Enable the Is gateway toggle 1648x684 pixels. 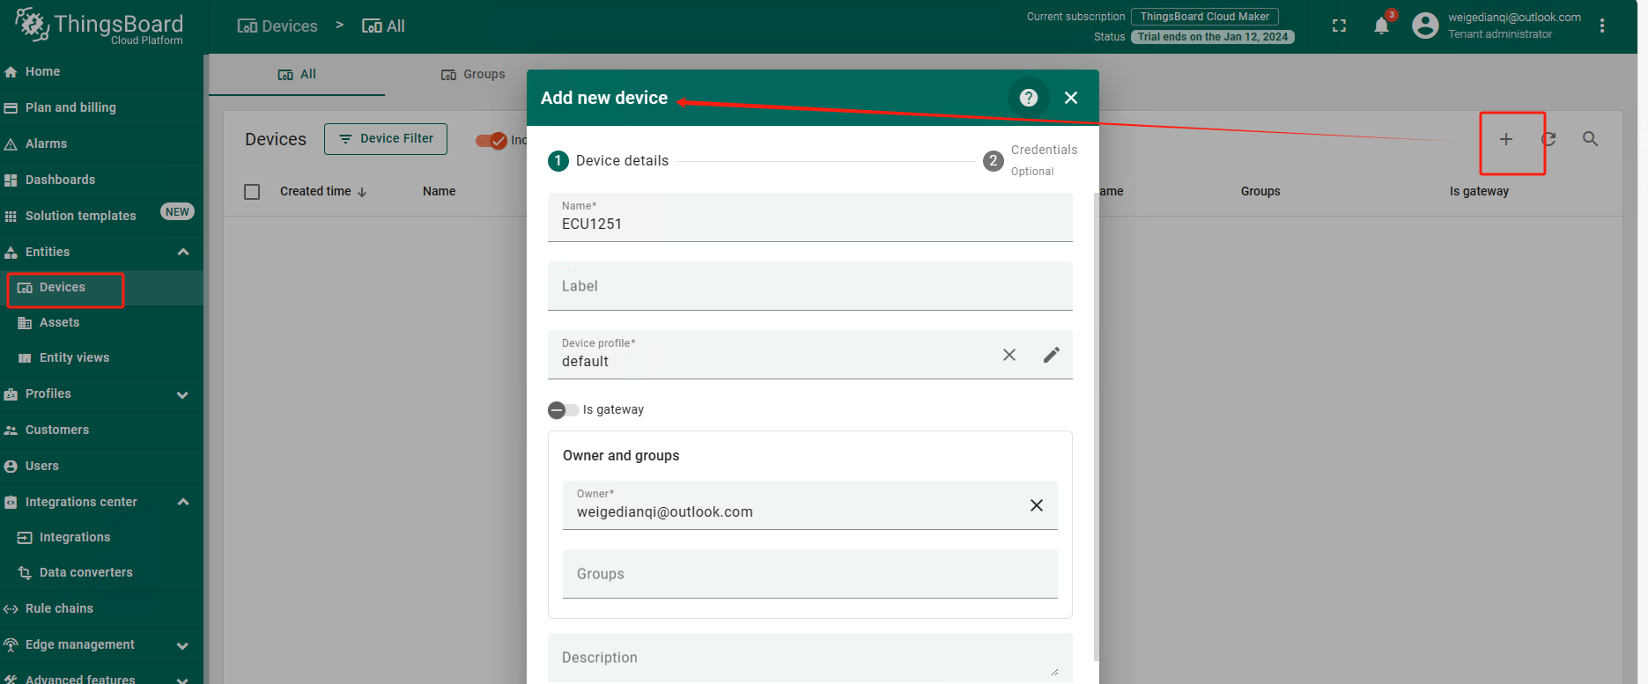point(563,410)
